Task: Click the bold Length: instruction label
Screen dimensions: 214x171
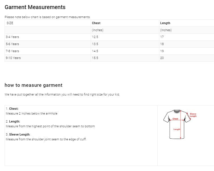Action: click(x=14, y=122)
